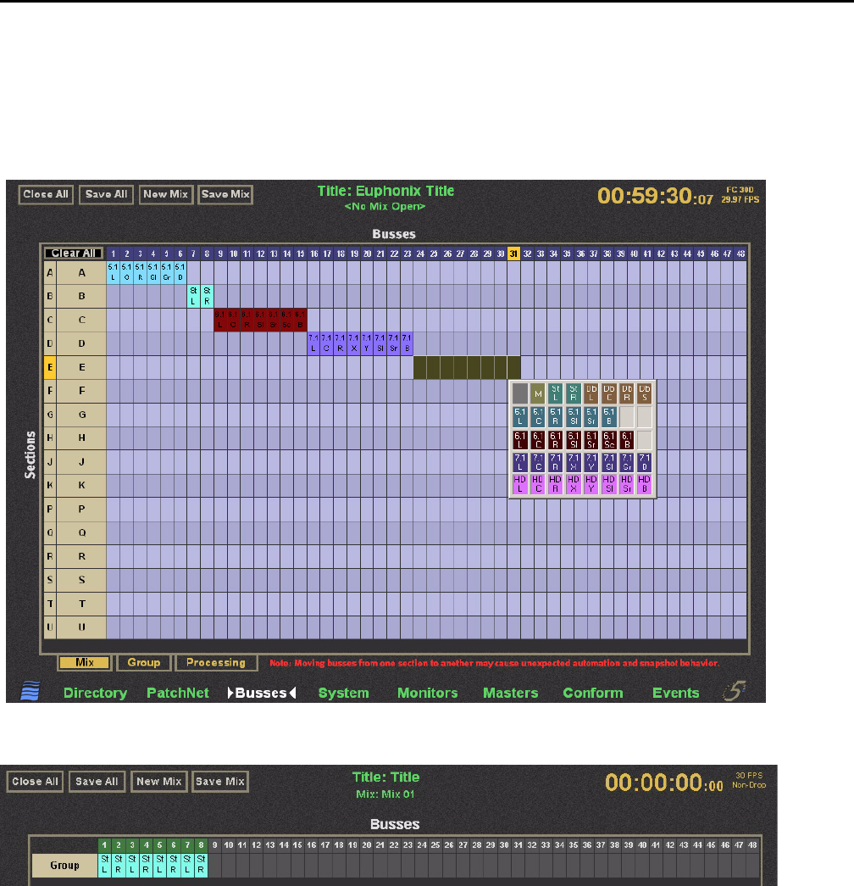Viewport: 854px width, 886px height.
Task: Choose the 6.1 Sc format in the popup palette
Action: [x=609, y=440]
